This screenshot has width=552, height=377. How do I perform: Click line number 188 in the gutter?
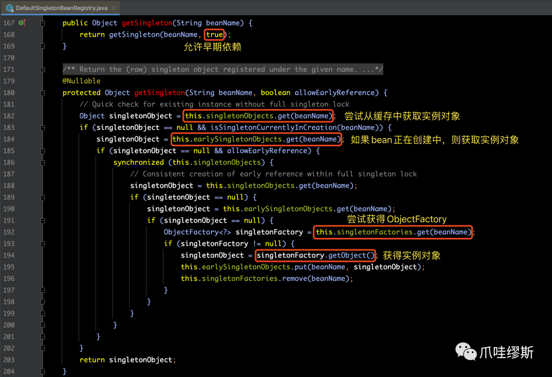tap(9, 186)
